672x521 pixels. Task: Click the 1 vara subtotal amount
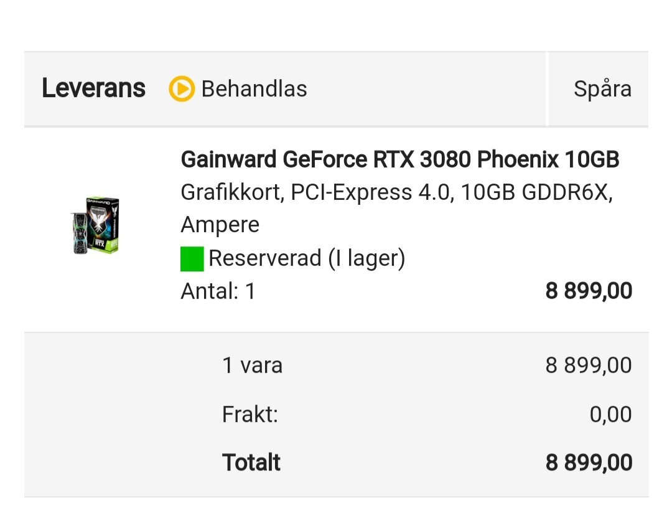tap(589, 365)
